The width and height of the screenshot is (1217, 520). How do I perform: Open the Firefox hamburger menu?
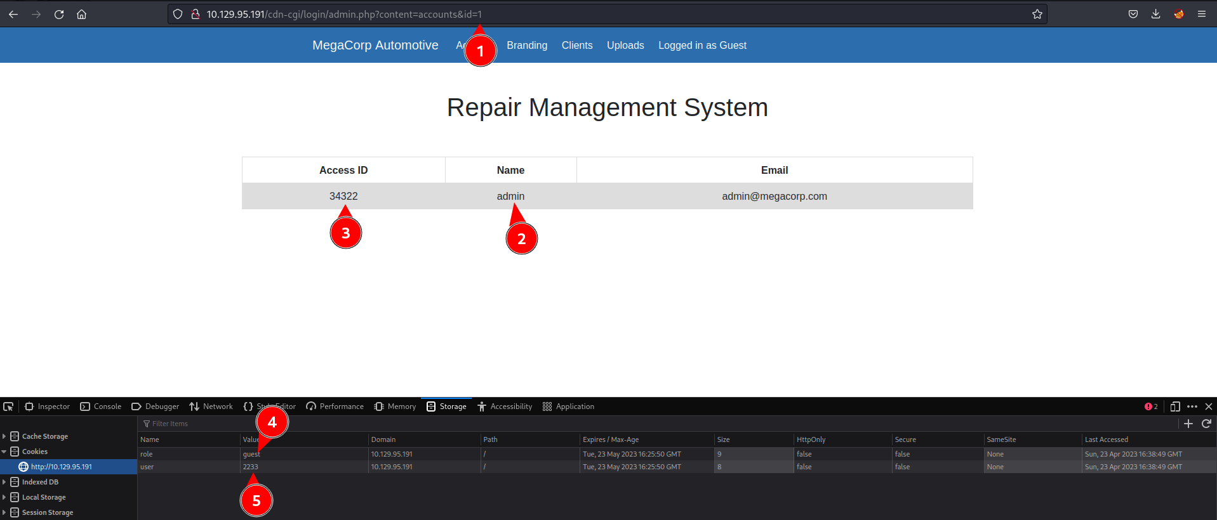click(1202, 14)
